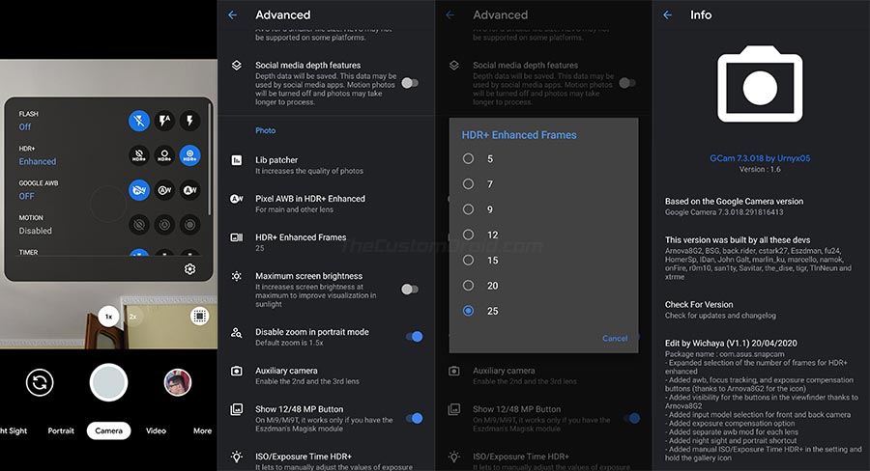Select middle Google AWB icon
This screenshot has width=870, height=471.
tap(164, 190)
